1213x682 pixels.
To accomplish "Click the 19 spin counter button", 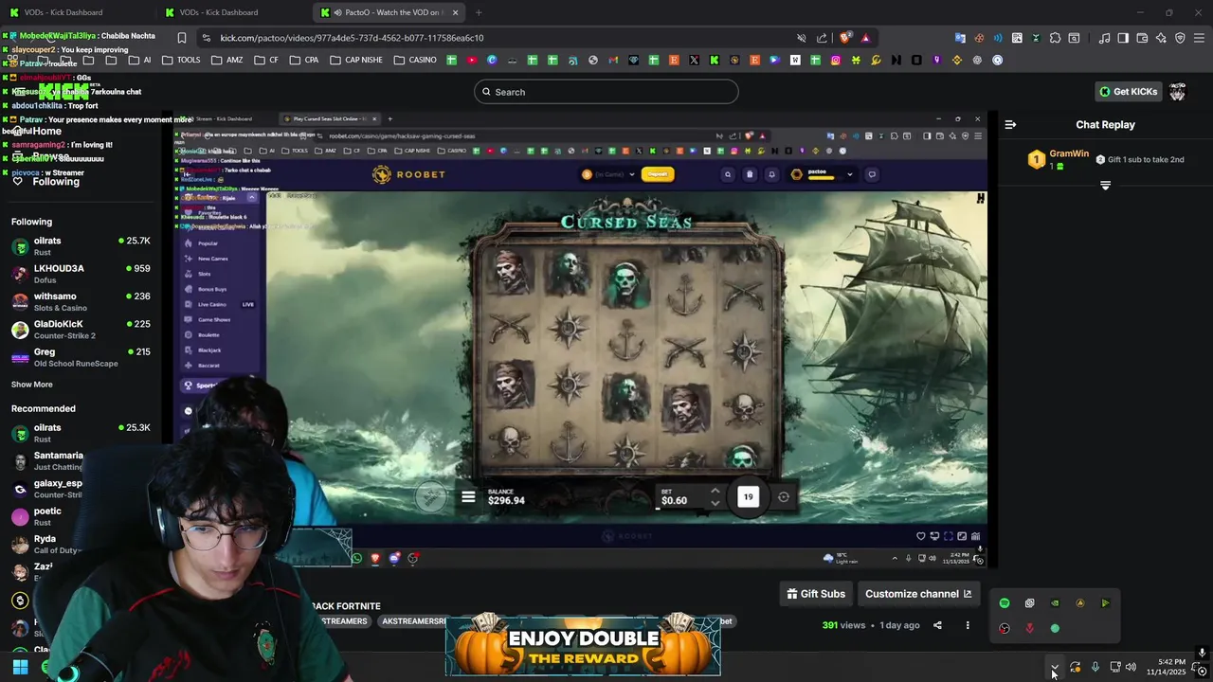I will [748, 496].
